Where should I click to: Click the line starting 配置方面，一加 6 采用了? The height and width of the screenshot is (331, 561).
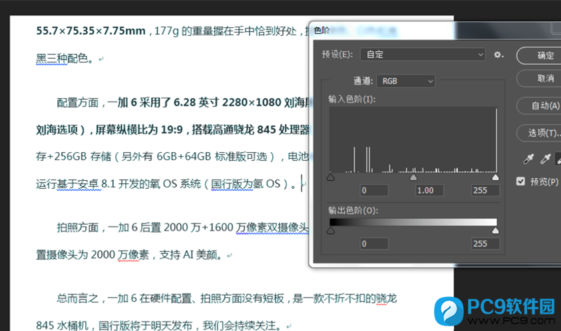coord(184,102)
